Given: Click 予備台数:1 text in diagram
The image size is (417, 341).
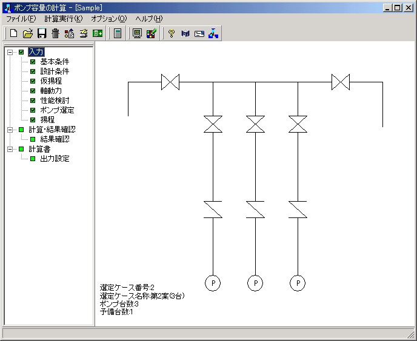Looking at the screenshot, I should [x=116, y=312].
